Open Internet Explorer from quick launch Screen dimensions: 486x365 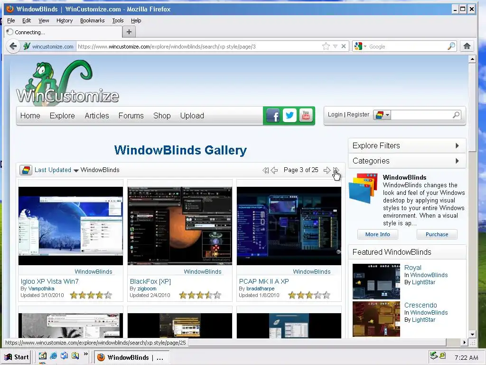[x=53, y=355]
